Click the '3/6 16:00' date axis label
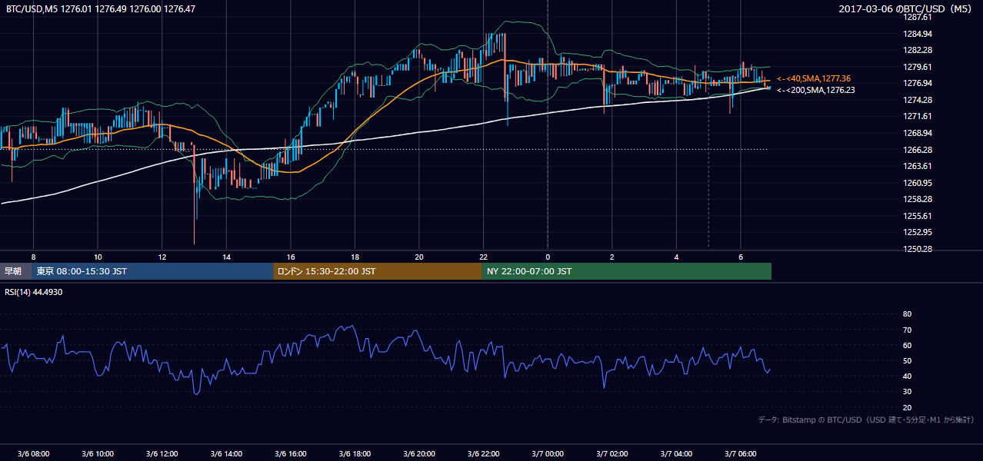The image size is (983, 461). pyautogui.click(x=291, y=453)
